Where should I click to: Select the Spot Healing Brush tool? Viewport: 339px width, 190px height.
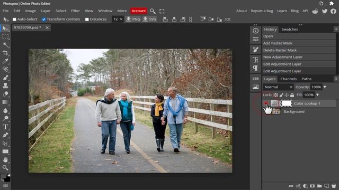(x=5, y=69)
